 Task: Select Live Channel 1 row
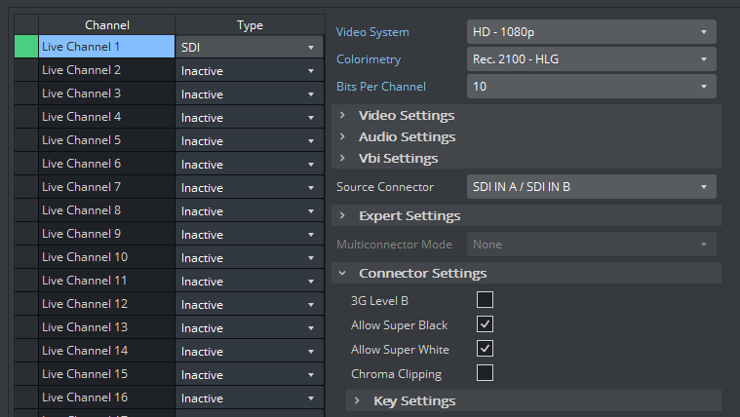[105, 47]
